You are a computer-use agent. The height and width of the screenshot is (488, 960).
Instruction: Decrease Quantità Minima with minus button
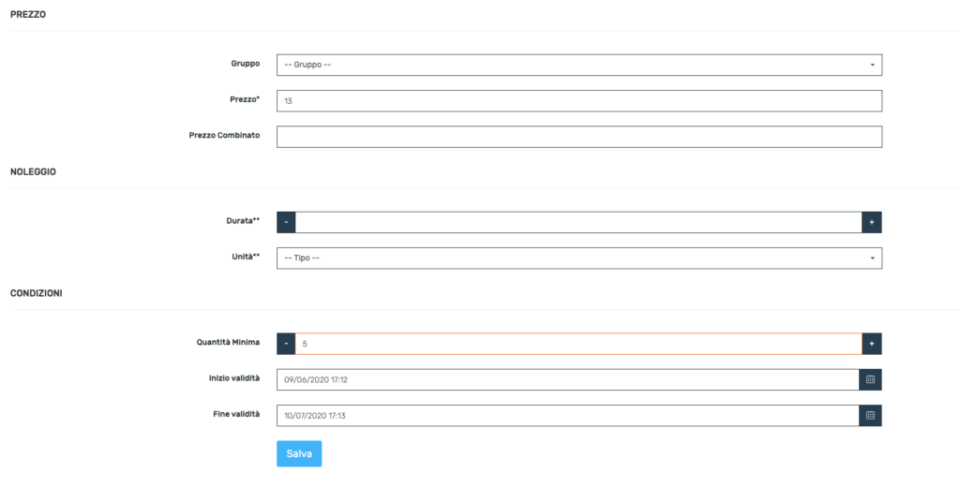pos(286,344)
